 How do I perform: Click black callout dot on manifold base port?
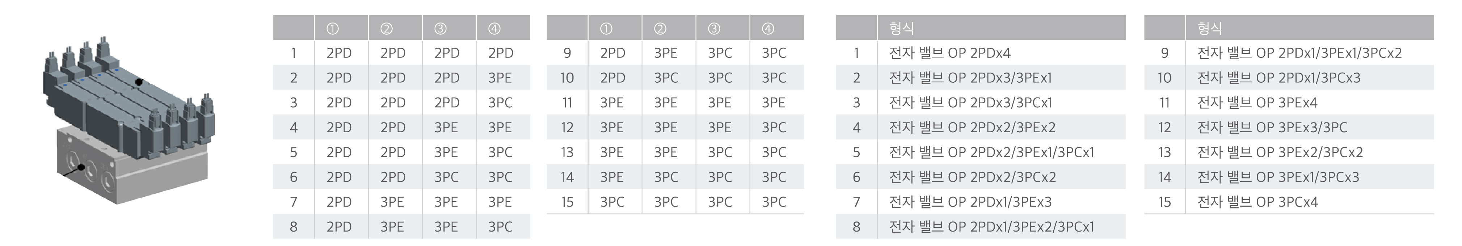81,167
